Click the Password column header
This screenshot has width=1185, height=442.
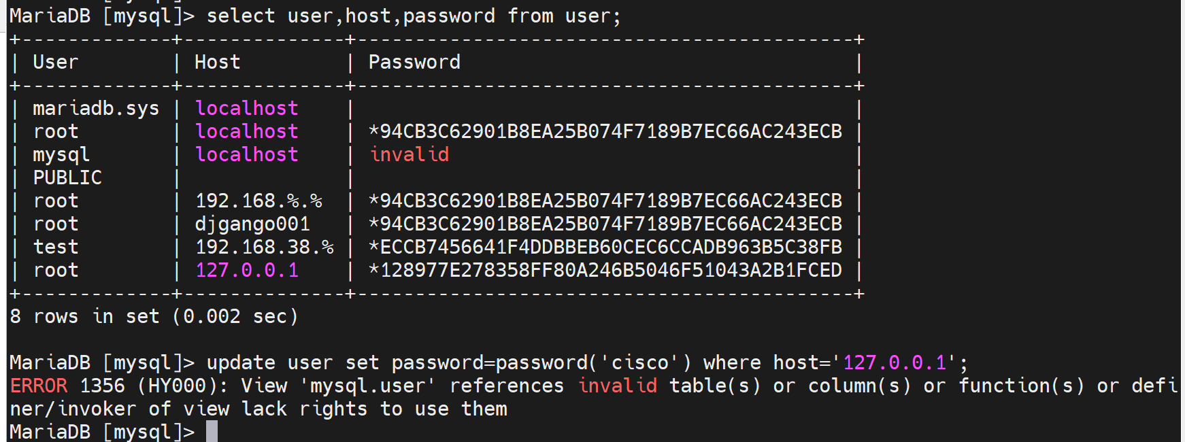414,63
